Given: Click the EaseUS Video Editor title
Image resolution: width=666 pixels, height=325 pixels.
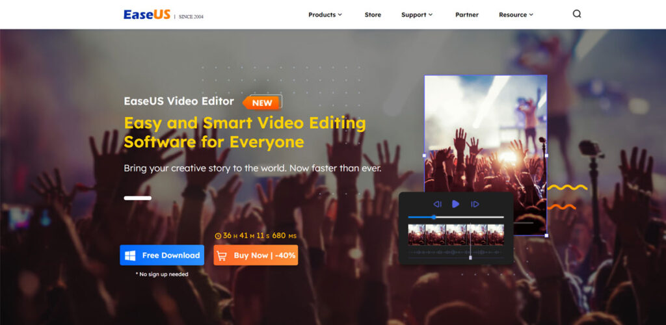Looking at the screenshot, I should coord(179,101).
